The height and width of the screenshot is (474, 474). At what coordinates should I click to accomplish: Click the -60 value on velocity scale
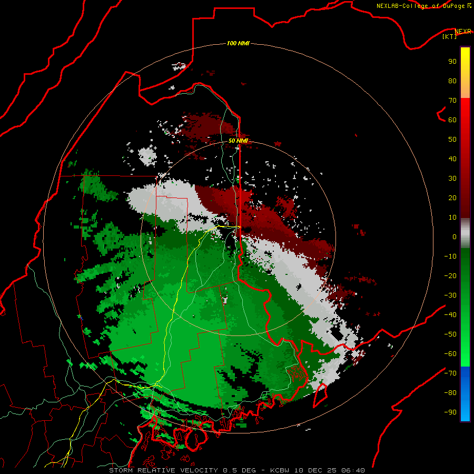point(450,354)
